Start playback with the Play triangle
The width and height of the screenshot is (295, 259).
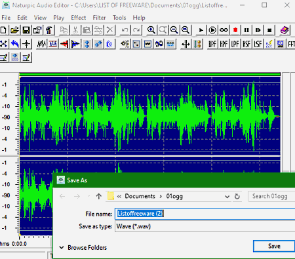(201, 30)
